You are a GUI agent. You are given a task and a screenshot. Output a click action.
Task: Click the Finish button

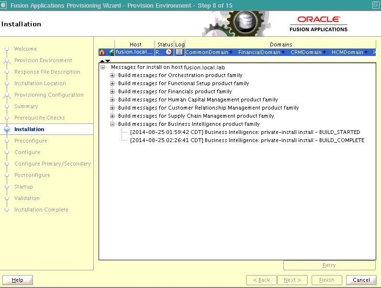click(327, 280)
